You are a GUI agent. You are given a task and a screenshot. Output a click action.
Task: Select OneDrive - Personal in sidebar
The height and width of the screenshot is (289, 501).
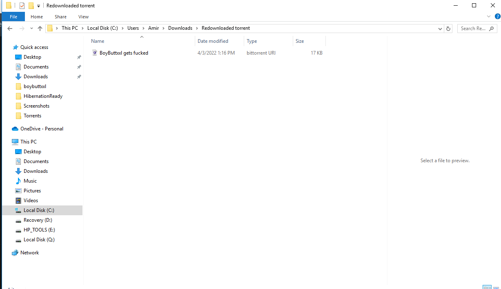pos(41,128)
